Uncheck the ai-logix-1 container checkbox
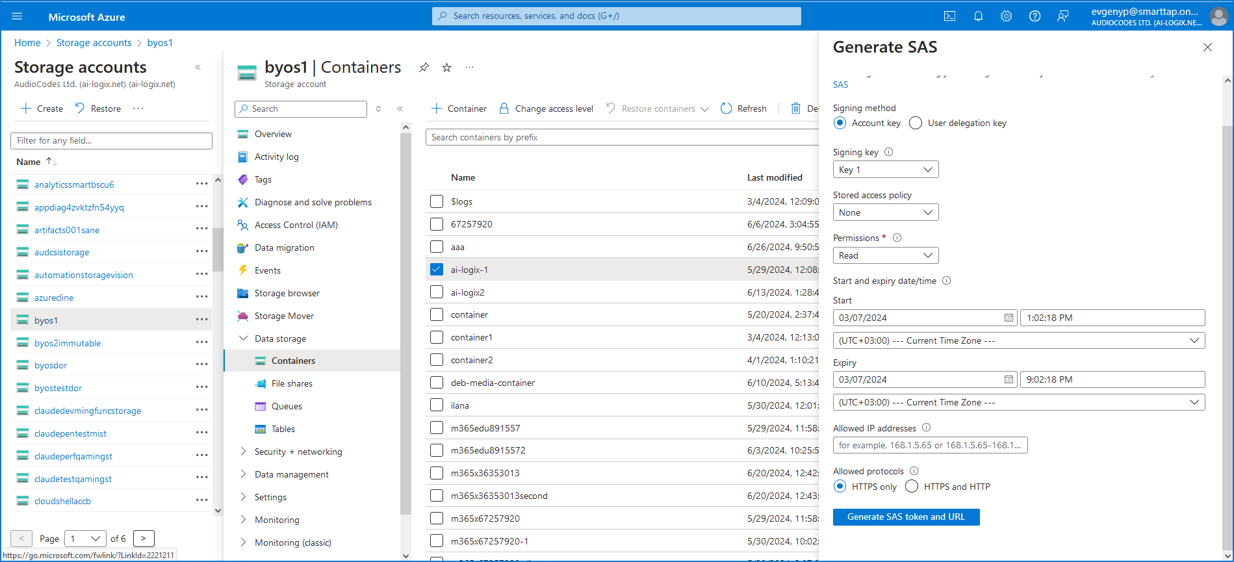Viewport: 1234px width, 562px height. click(437, 270)
